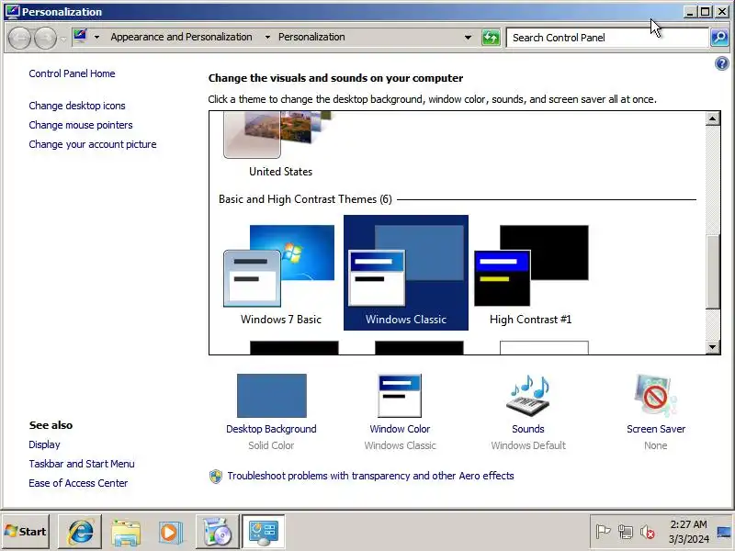Image resolution: width=735 pixels, height=551 pixels.
Task: Open Control Panel Home link
Action: click(72, 73)
